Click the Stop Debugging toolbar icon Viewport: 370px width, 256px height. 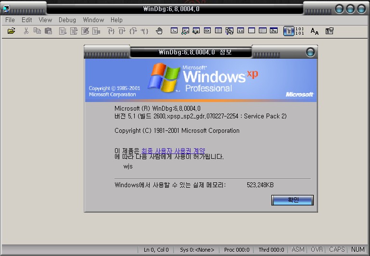coord(85,31)
